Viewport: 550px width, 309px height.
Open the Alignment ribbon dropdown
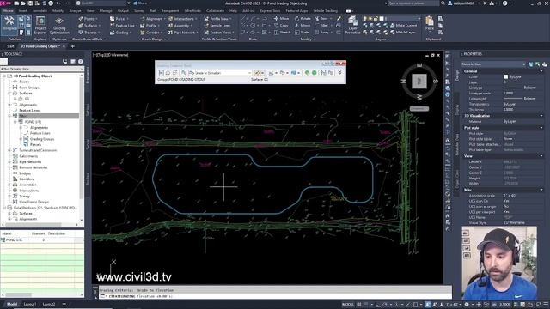(x=153, y=18)
